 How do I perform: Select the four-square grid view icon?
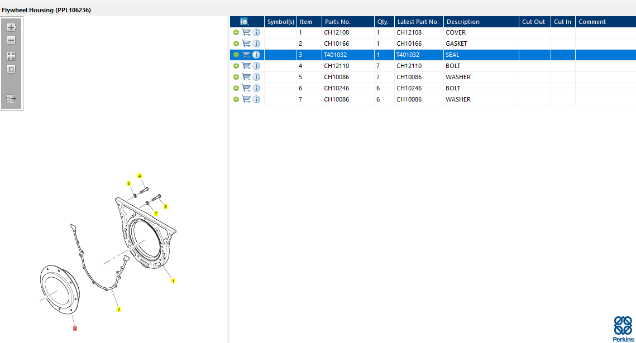11,56
